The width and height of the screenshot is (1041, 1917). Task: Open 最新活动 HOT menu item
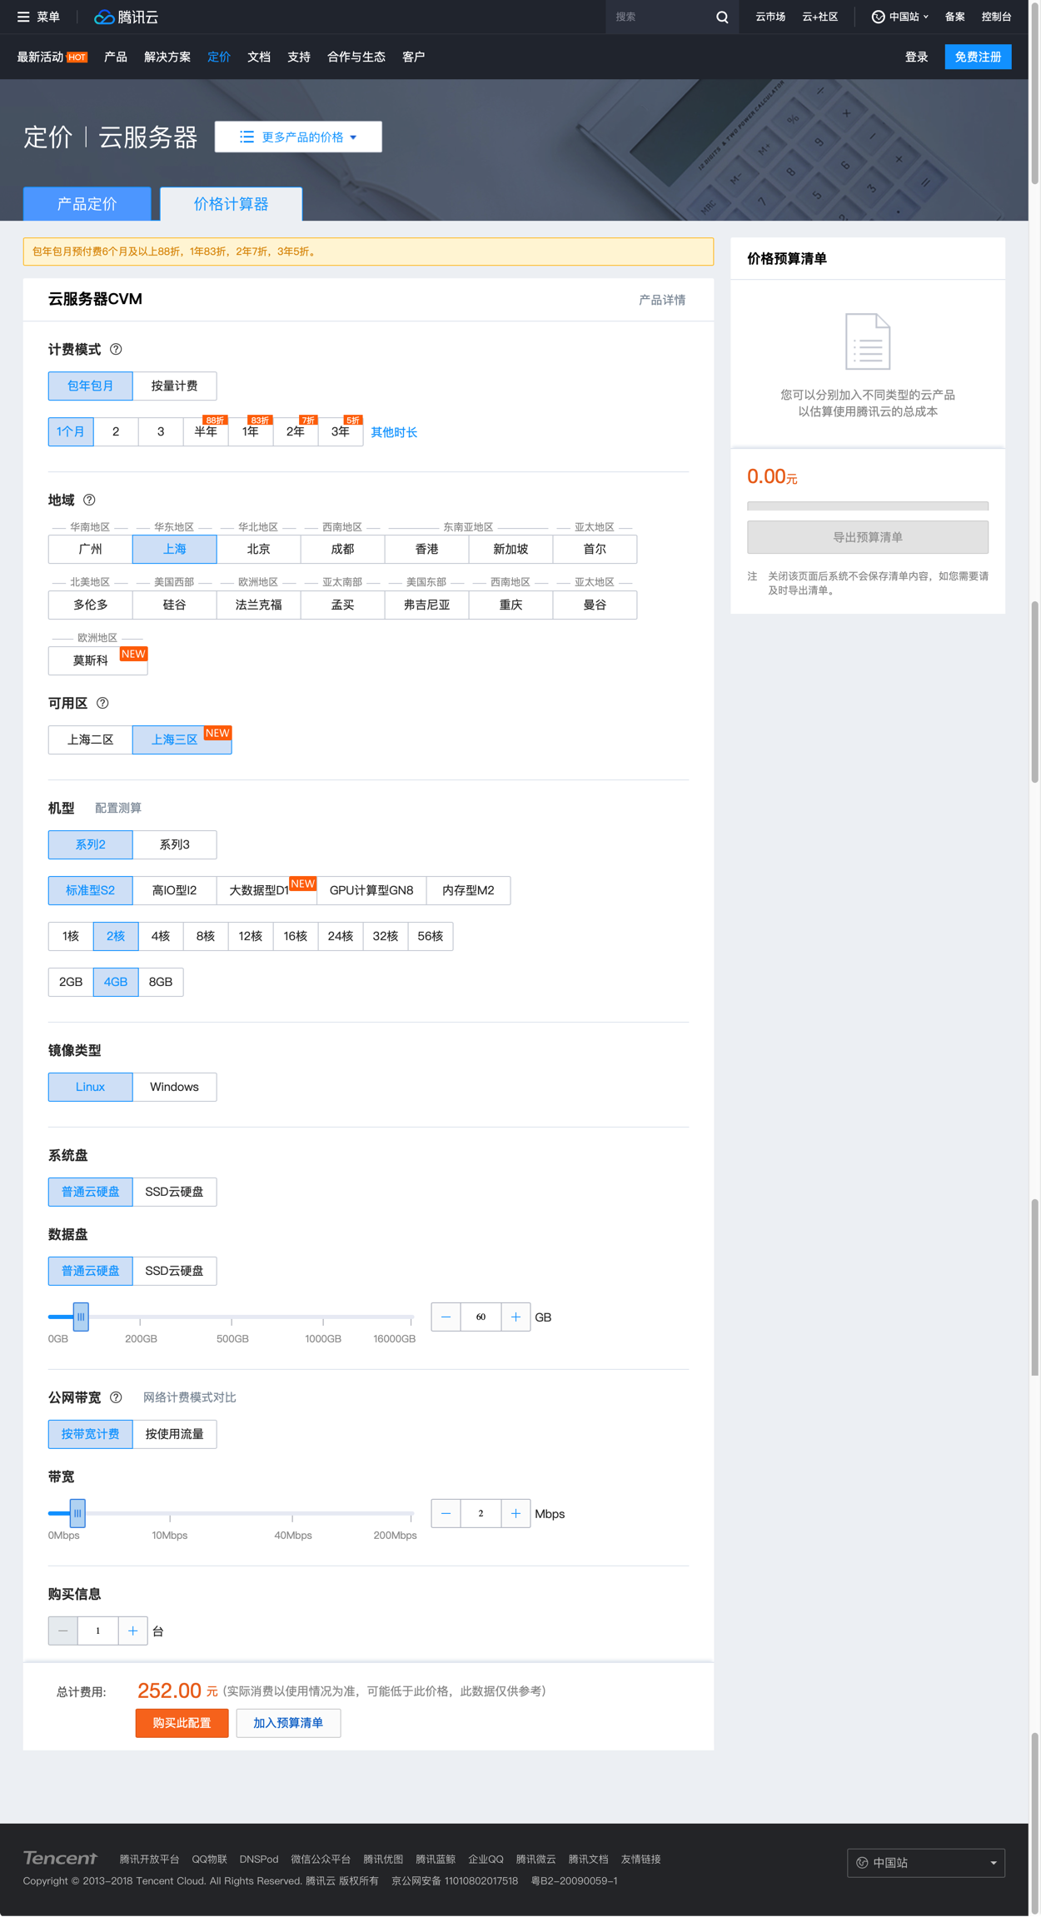pyautogui.click(x=52, y=57)
